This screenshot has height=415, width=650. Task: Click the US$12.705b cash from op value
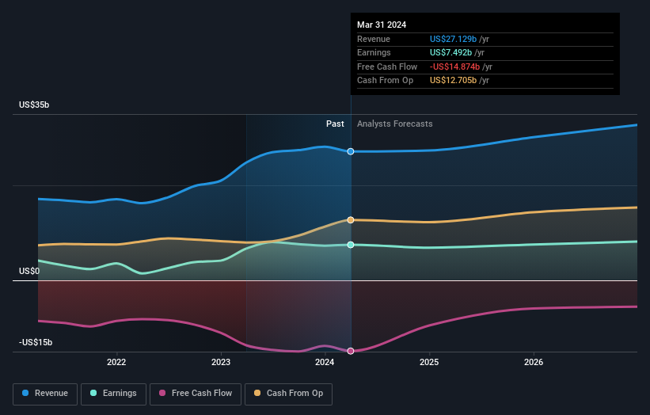[453, 81]
